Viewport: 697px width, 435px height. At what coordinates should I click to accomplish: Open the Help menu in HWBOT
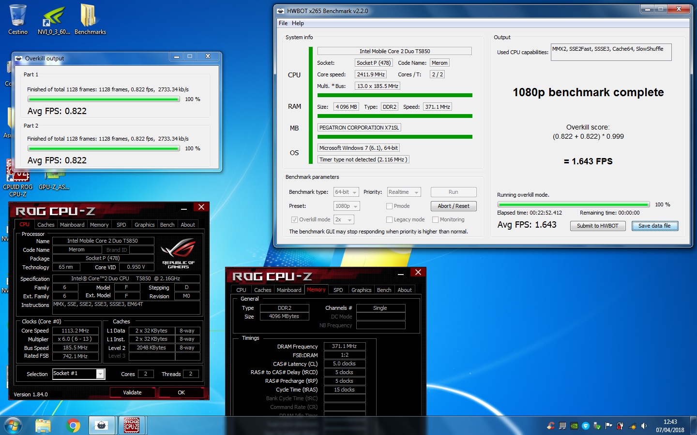(x=298, y=23)
